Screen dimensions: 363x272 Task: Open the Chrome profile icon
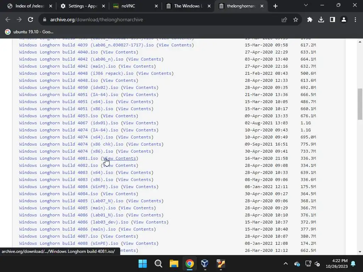(x=344, y=20)
